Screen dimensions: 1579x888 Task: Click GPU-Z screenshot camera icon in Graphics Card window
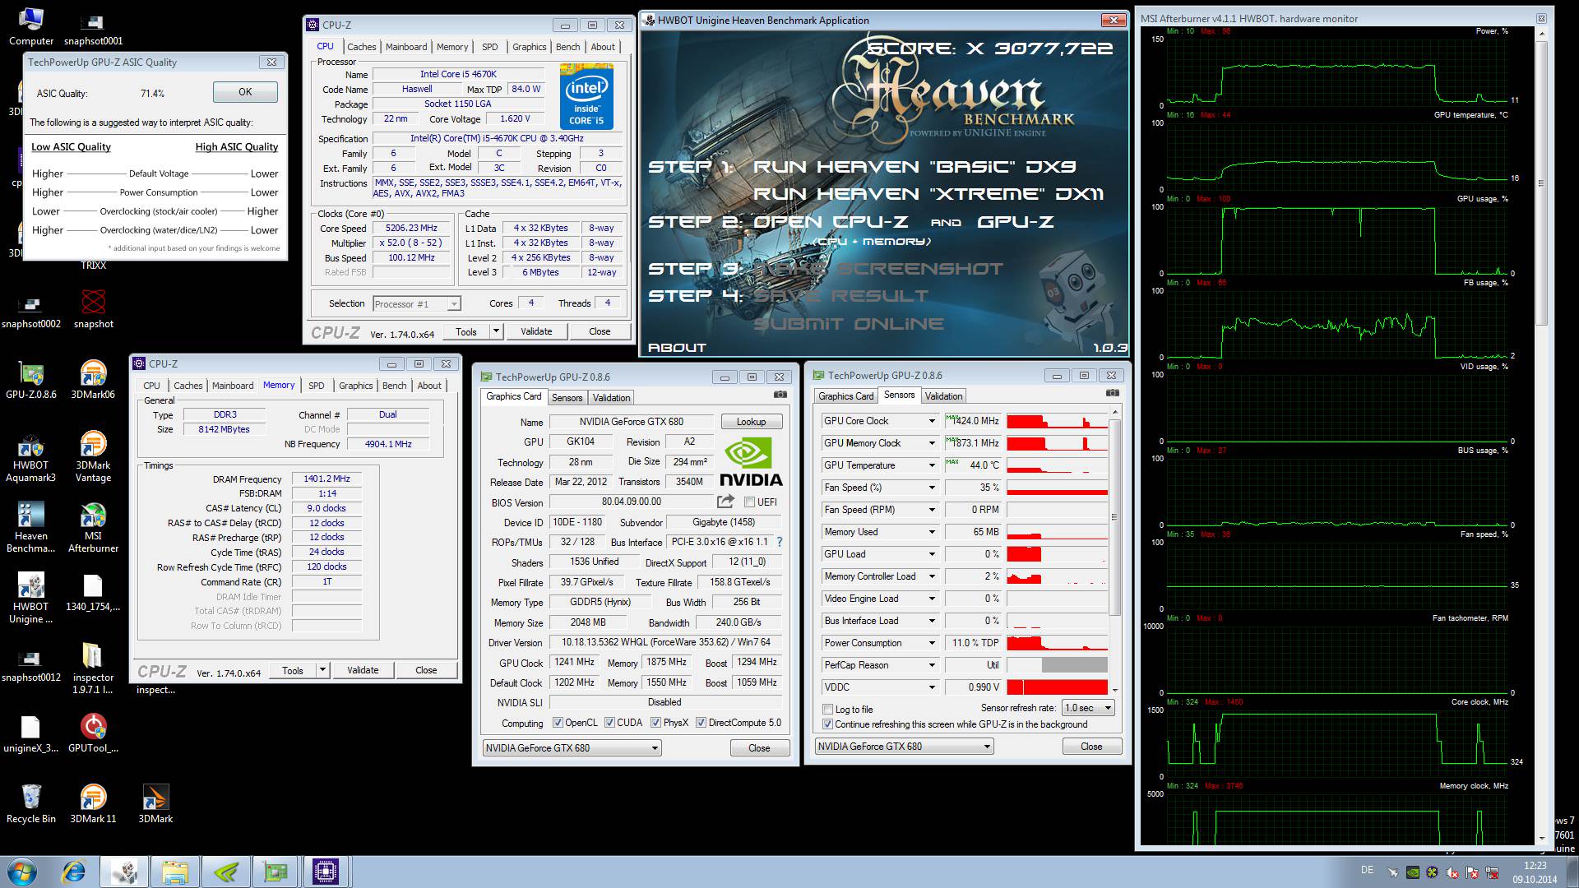pos(780,395)
